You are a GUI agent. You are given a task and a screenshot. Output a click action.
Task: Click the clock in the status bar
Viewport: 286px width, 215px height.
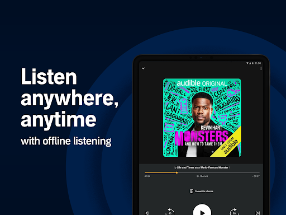(258, 63)
